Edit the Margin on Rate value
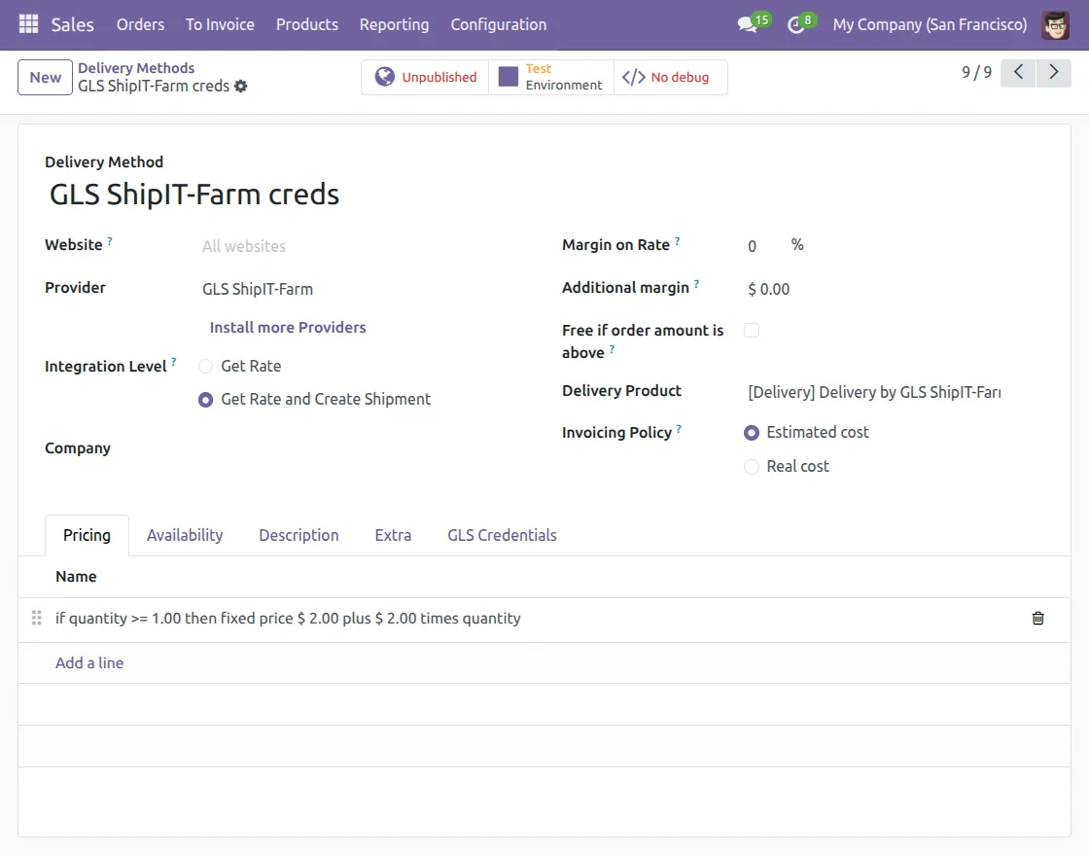The width and height of the screenshot is (1089, 856). click(x=762, y=246)
